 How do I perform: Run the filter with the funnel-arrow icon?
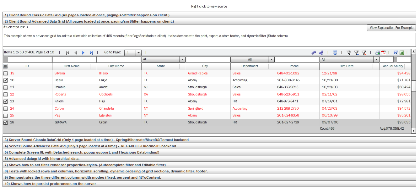(356, 53)
